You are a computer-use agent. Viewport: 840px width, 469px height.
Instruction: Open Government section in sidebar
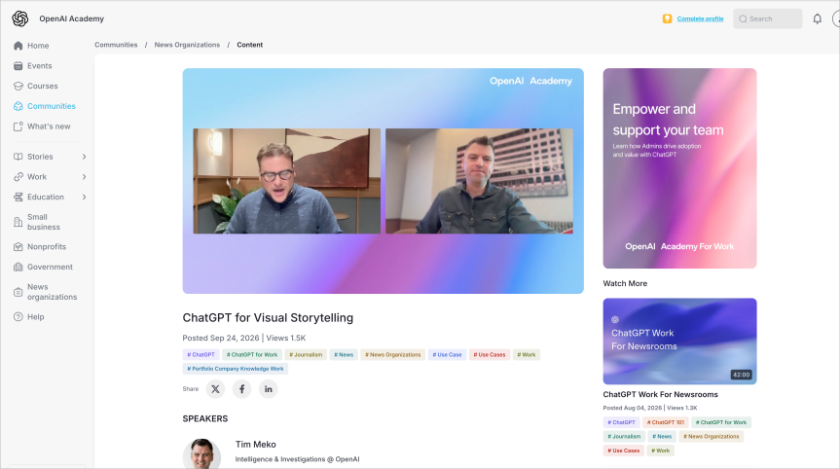coord(50,268)
